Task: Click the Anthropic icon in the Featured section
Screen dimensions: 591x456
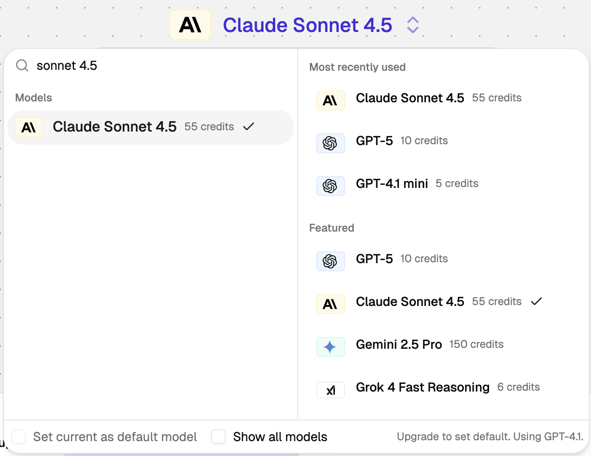Action: (331, 304)
